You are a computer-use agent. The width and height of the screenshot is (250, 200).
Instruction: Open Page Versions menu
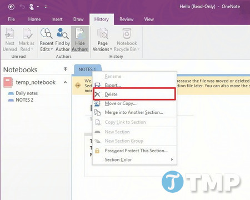tap(102, 39)
